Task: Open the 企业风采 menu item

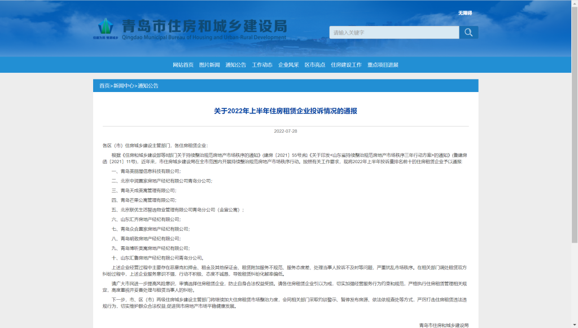Action: (x=288, y=65)
